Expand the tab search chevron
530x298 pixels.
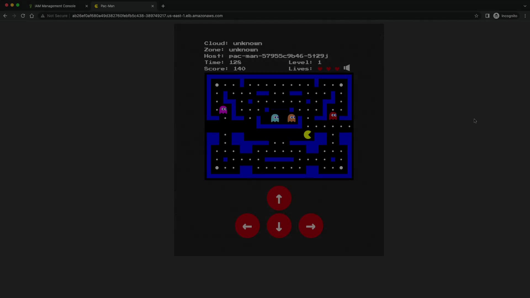pyautogui.click(x=525, y=6)
